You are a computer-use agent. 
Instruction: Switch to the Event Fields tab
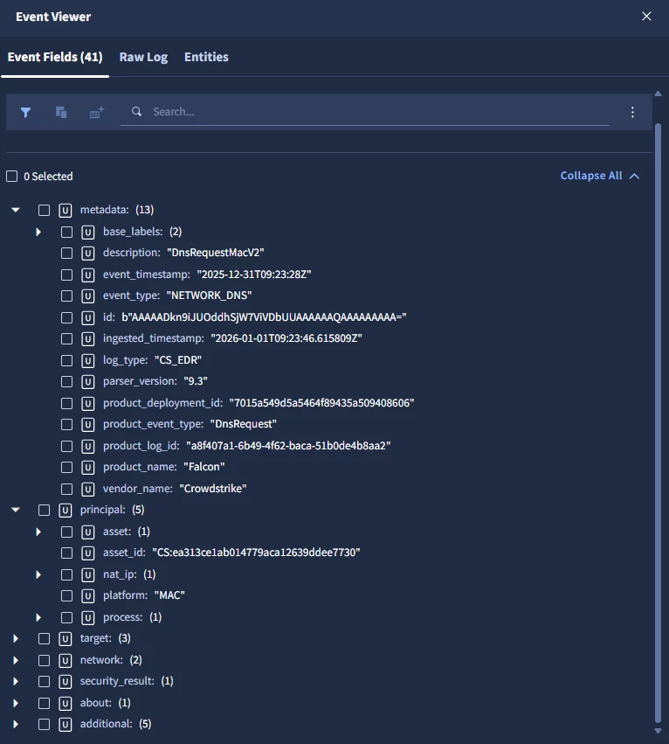55,57
